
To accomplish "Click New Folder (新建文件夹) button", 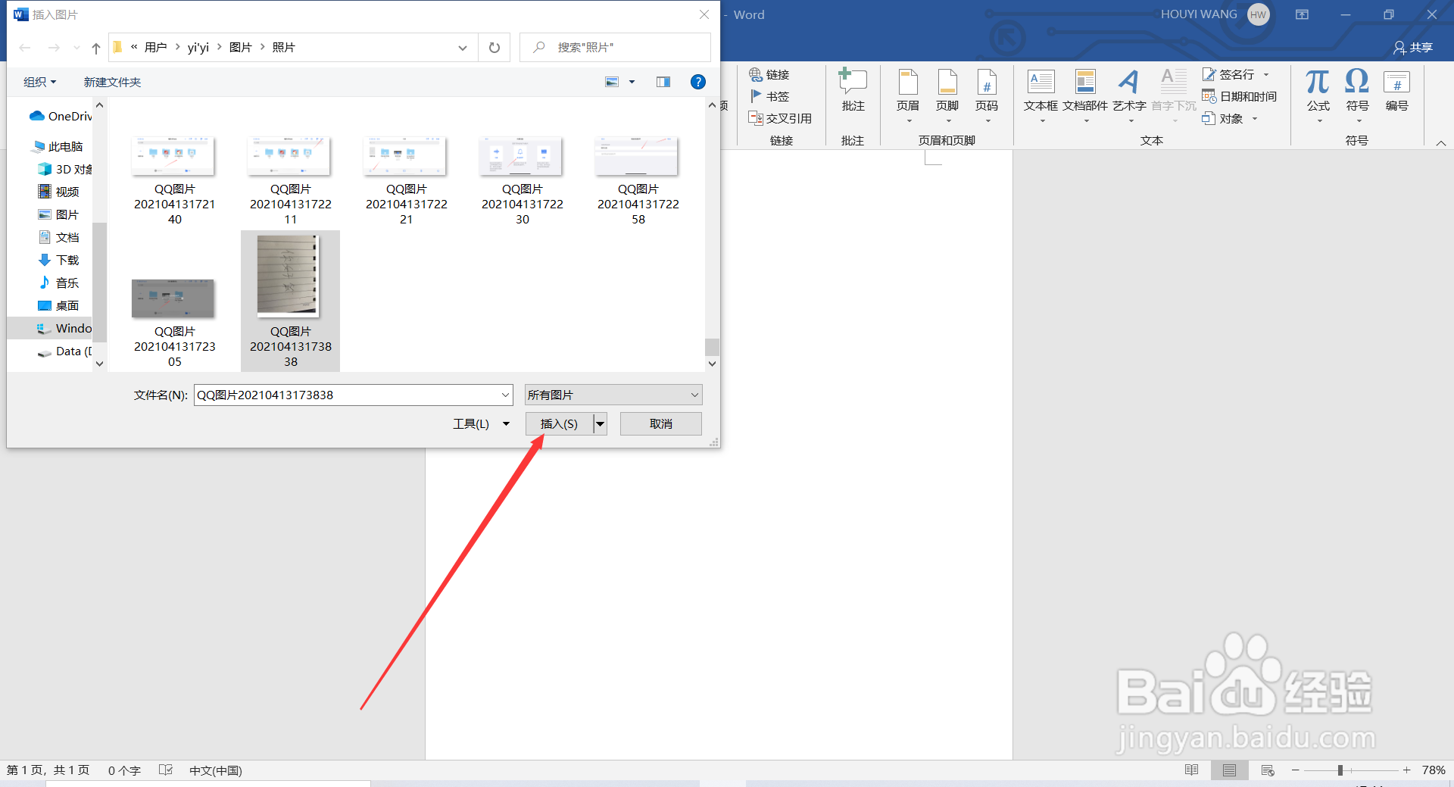I will [112, 82].
